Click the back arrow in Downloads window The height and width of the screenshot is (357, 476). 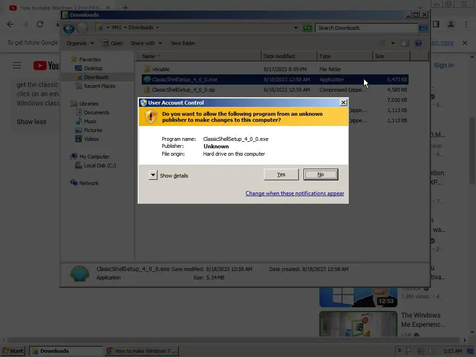tap(69, 28)
